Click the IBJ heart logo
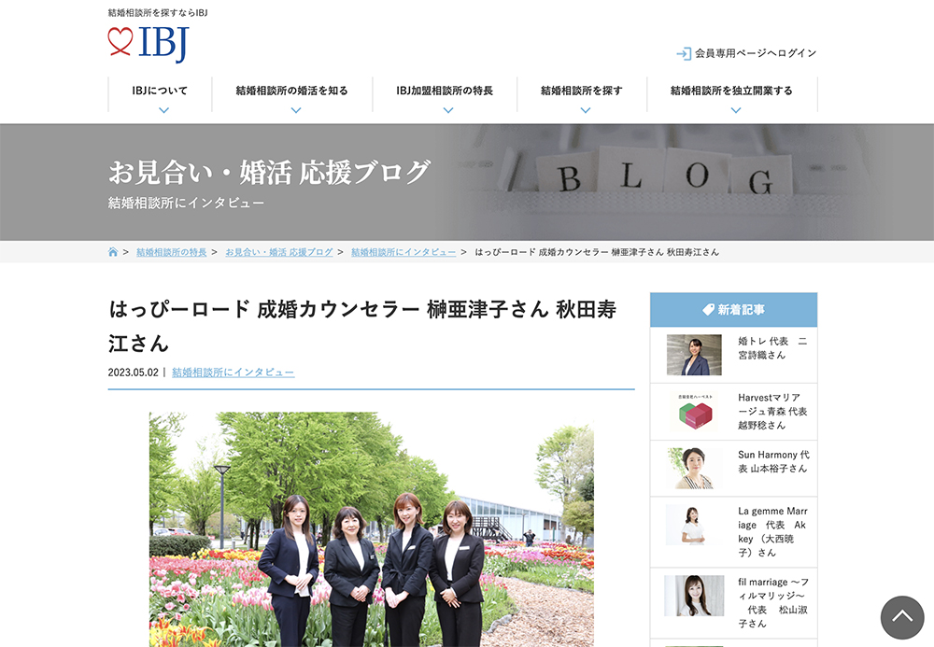This screenshot has height=647, width=934. (x=148, y=43)
